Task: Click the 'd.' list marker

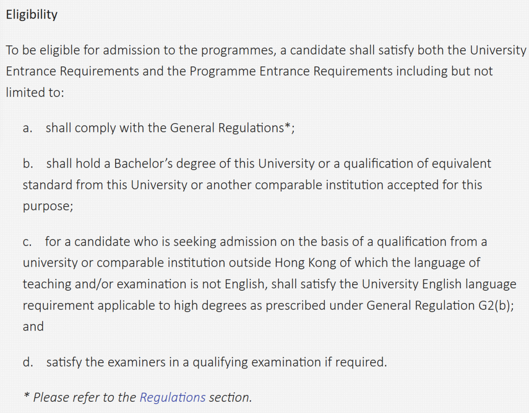Action: [x=28, y=362]
